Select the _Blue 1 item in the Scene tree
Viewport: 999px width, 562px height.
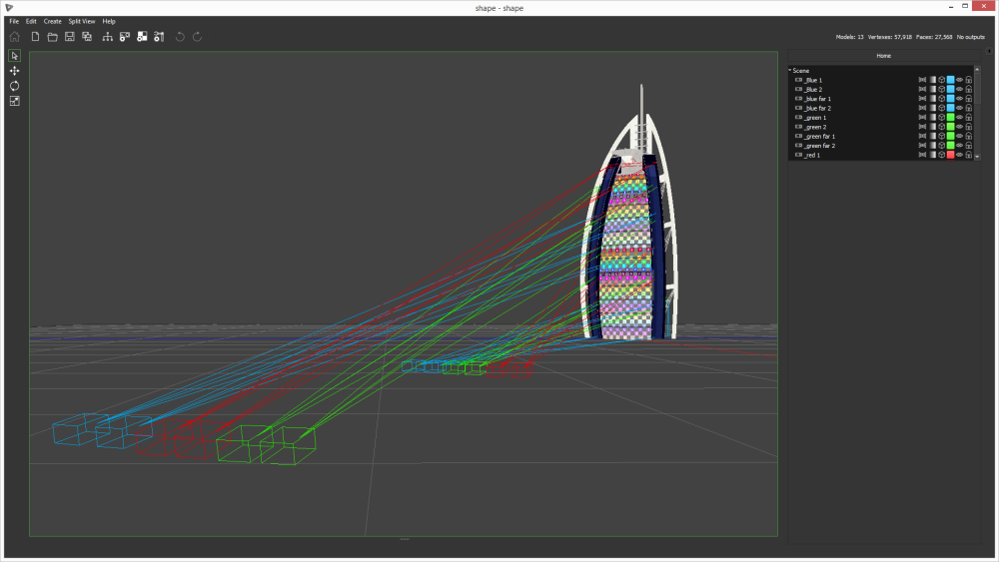(x=813, y=80)
